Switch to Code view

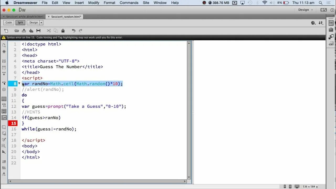click(9, 23)
